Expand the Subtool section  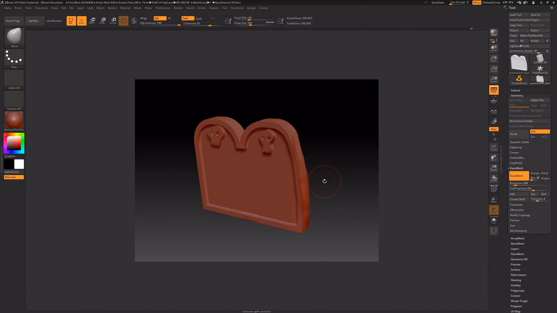(515, 90)
